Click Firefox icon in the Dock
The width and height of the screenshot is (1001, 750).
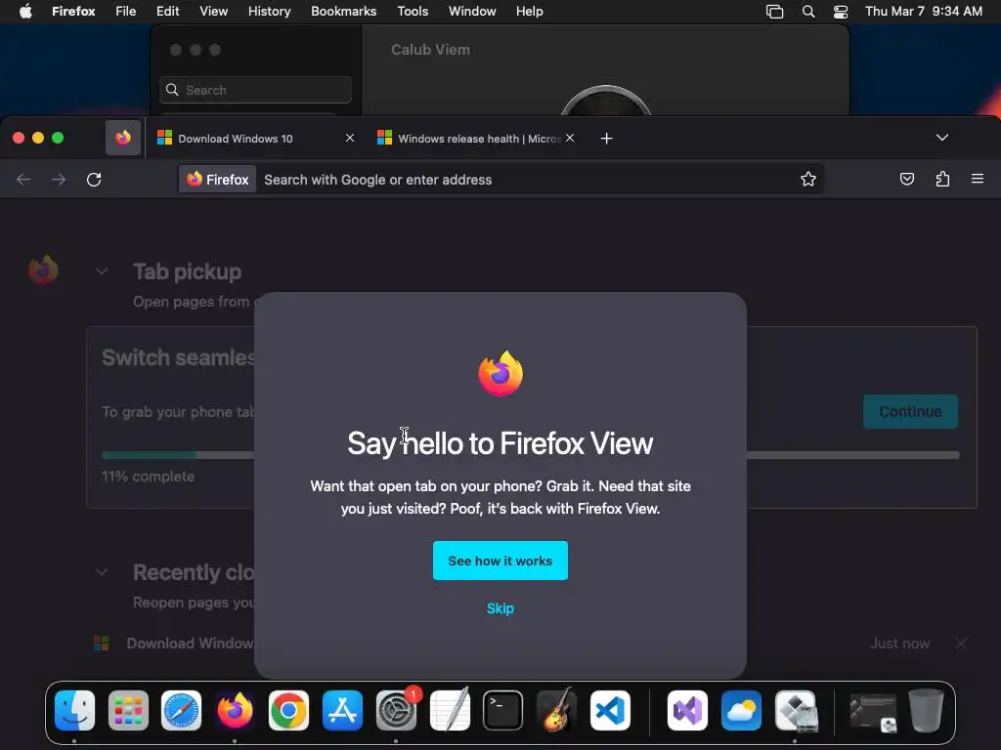point(235,711)
